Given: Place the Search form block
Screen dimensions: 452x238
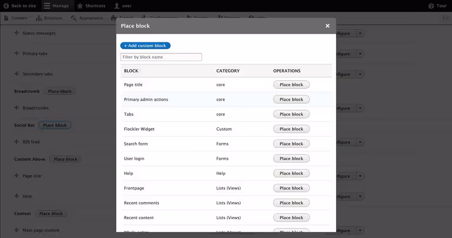Looking at the screenshot, I should [x=291, y=144].
